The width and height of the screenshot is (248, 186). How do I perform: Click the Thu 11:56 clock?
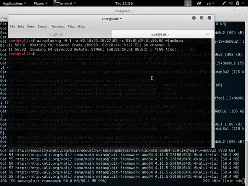124,3
